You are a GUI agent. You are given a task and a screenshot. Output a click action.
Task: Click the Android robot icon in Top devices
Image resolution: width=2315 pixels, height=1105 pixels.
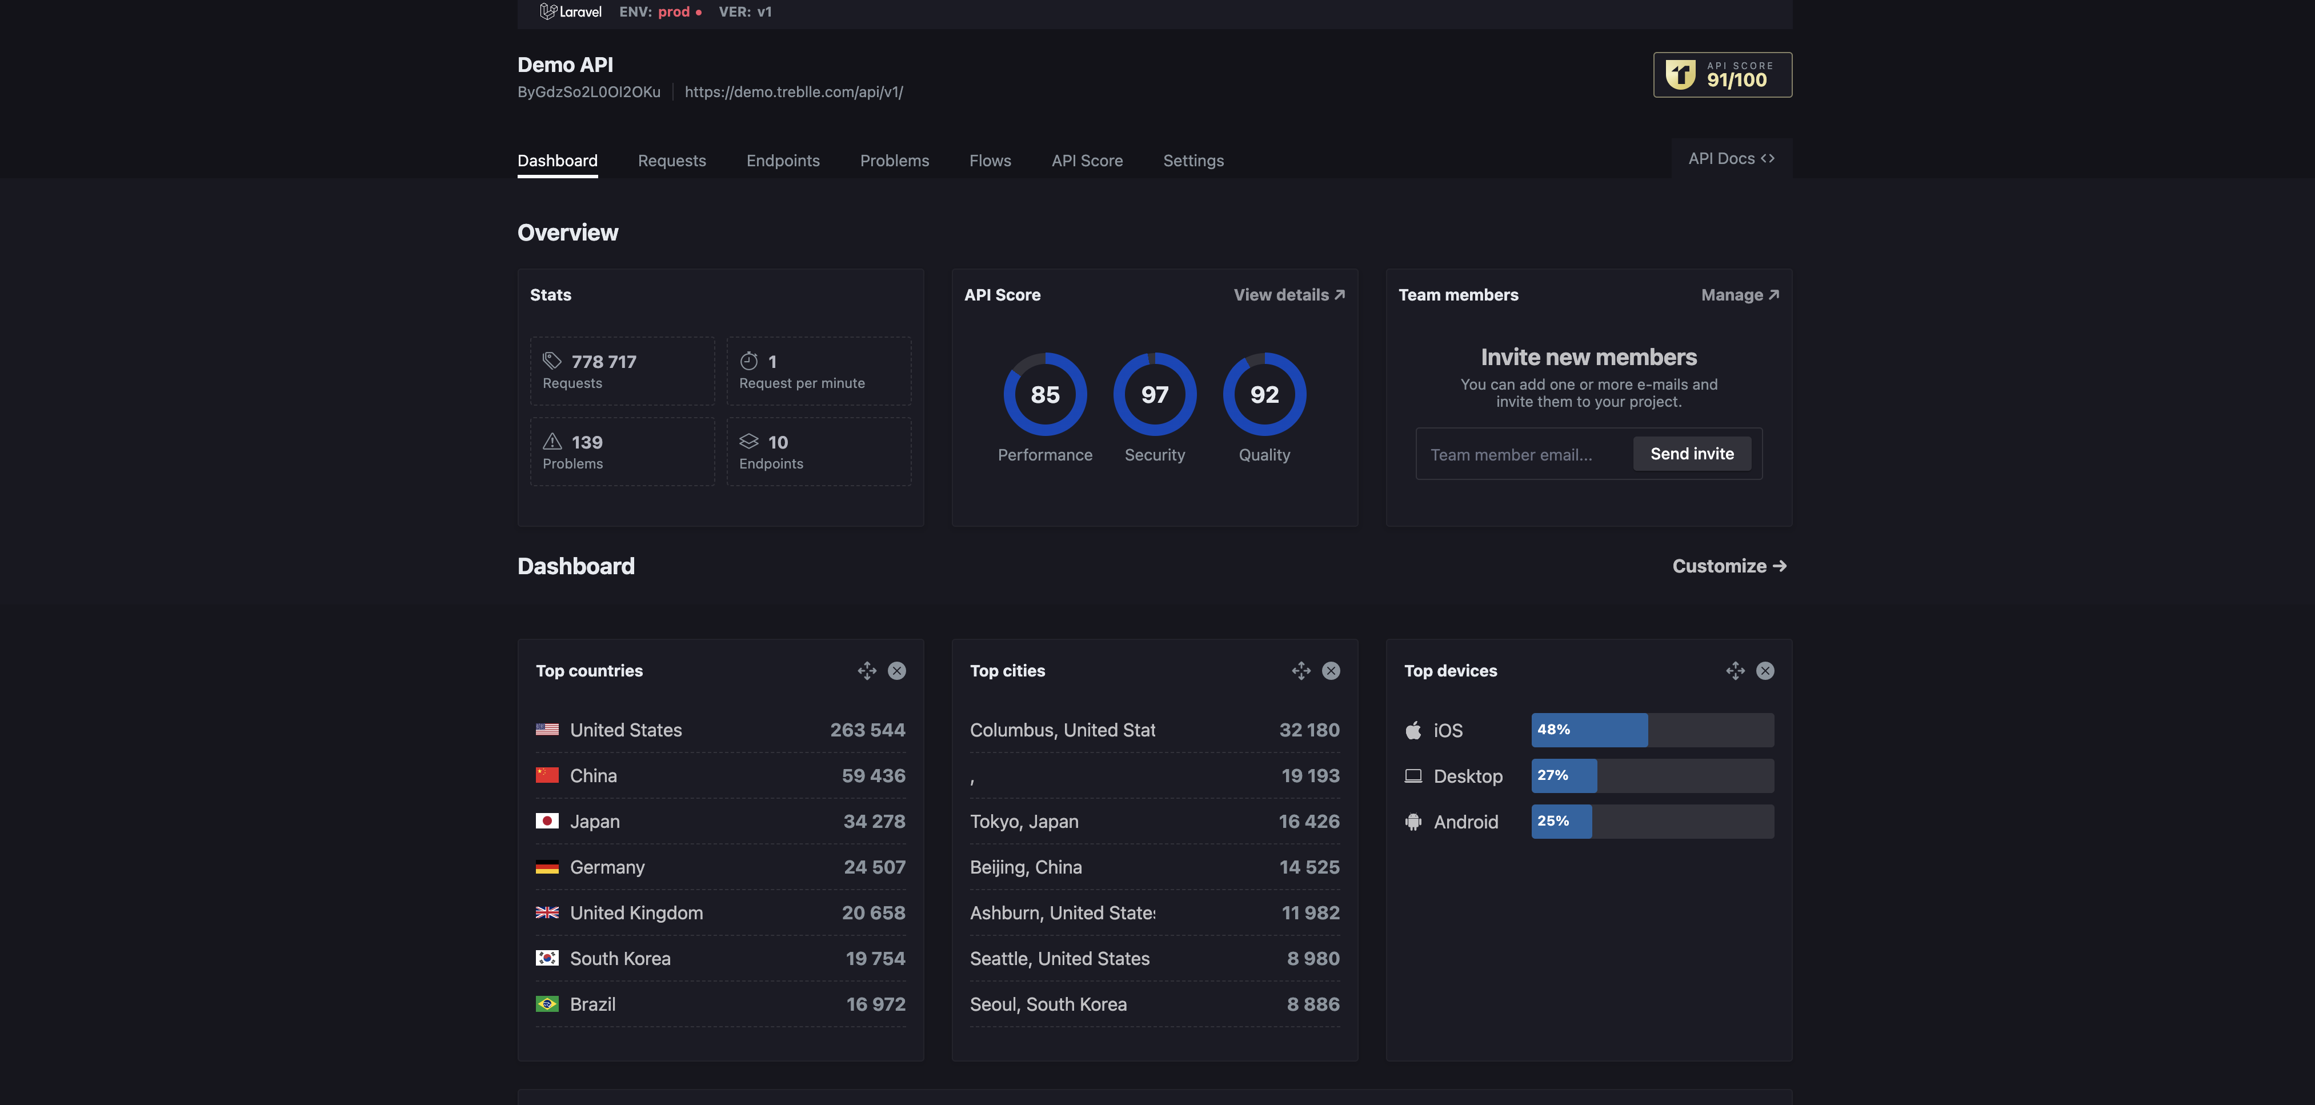(x=1413, y=821)
